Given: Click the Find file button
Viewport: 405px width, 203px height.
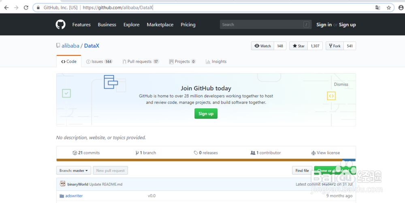Looking at the screenshot, I should (x=302, y=171).
